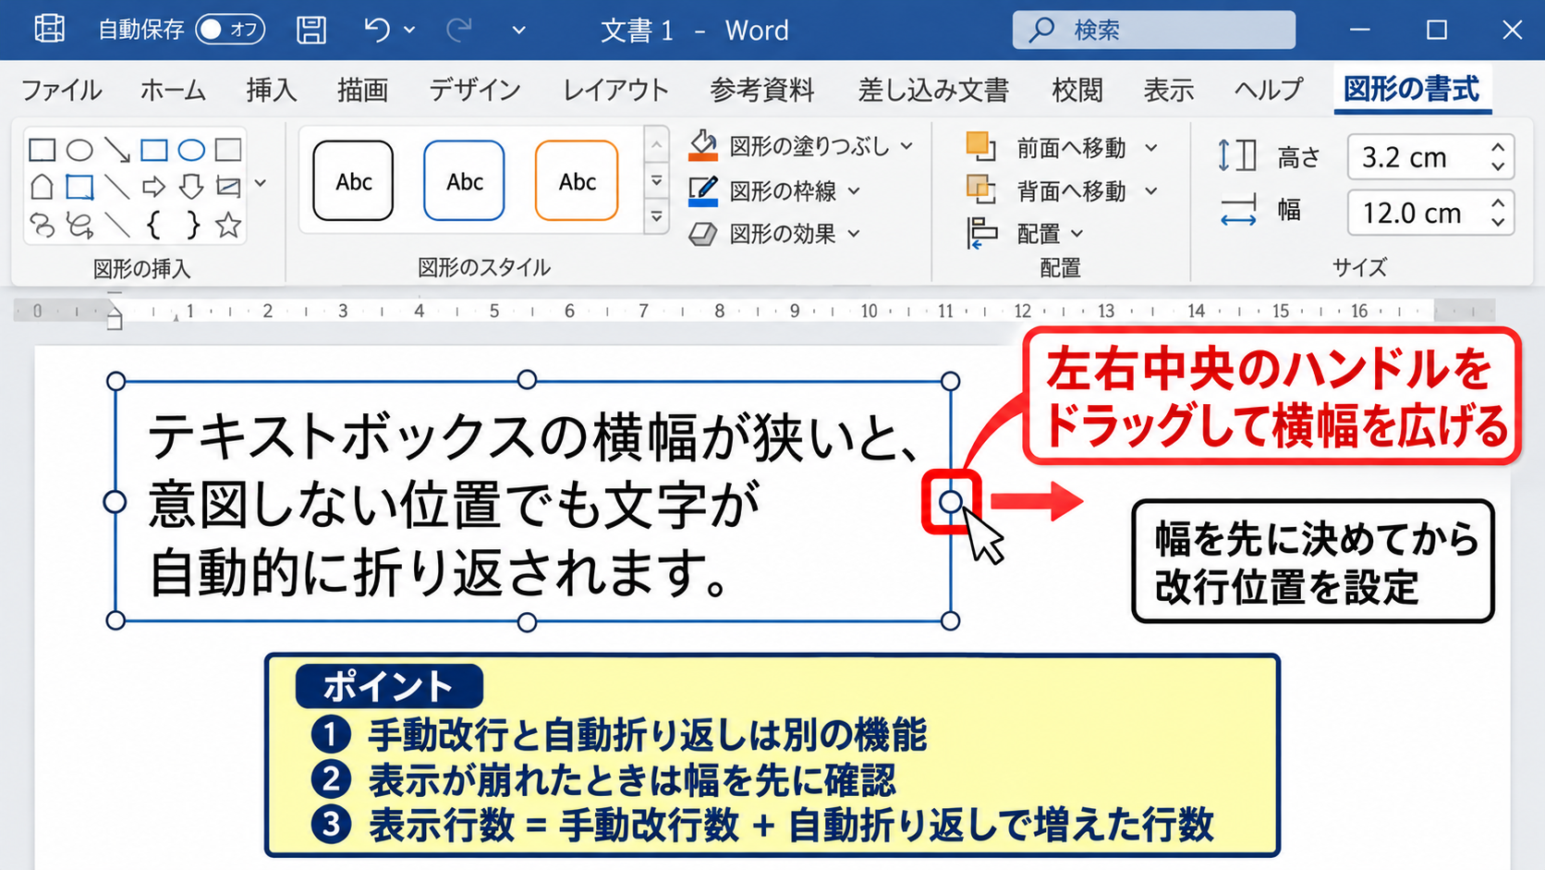Open the 前面へ移動 dropdown arrow
Screen dimensions: 1545x870
1151,148
